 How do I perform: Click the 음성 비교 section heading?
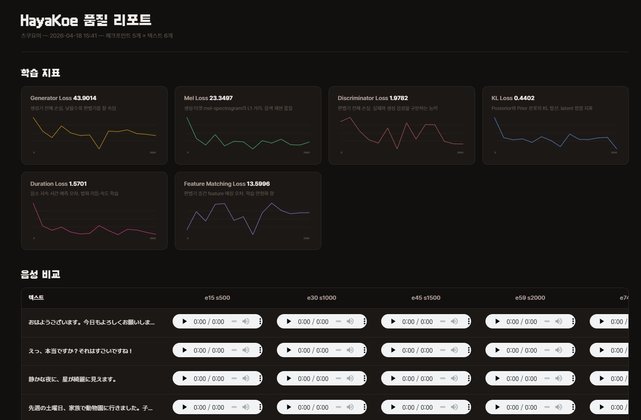[x=40, y=274]
